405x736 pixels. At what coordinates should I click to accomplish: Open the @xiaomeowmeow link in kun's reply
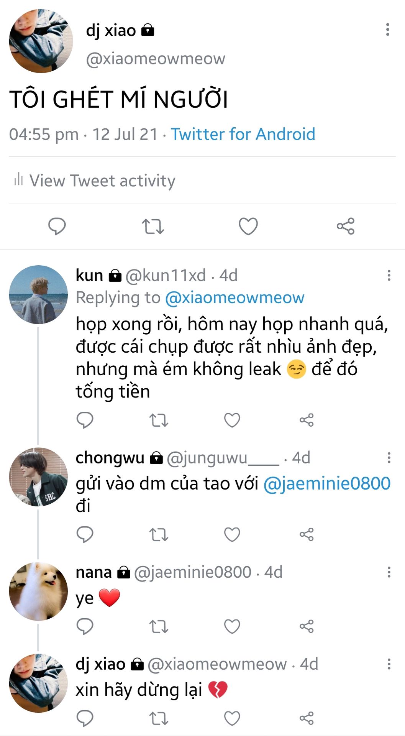[x=234, y=298]
